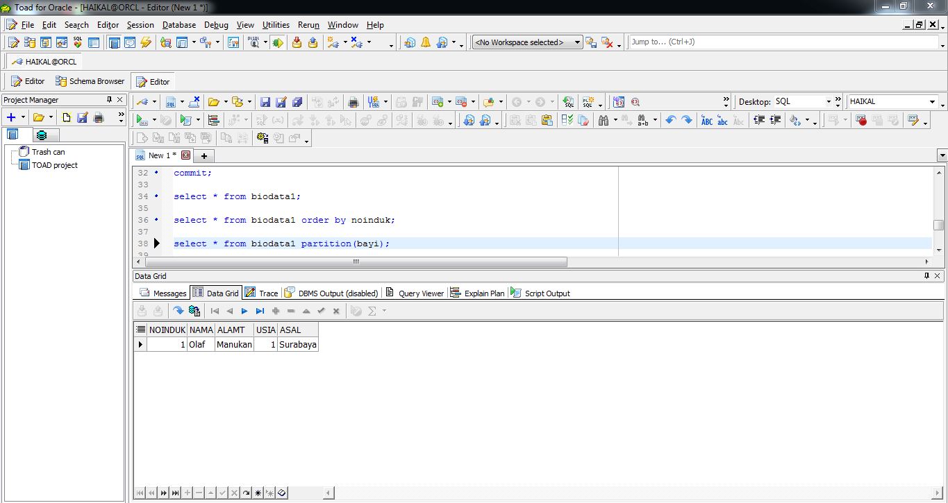Image resolution: width=948 pixels, height=503 pixels.
Task: Switch to the Schema Browser
Action: 89,80
